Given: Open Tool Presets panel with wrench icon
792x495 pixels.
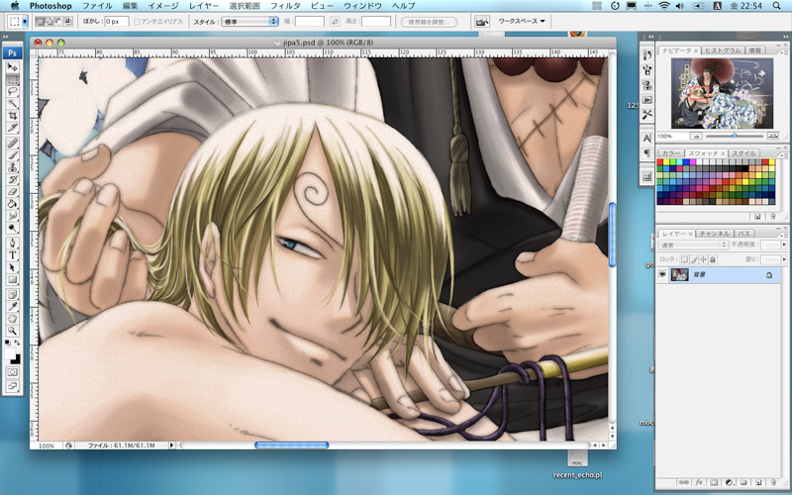Looking at the screenshot, I should [x=647, y=115].
